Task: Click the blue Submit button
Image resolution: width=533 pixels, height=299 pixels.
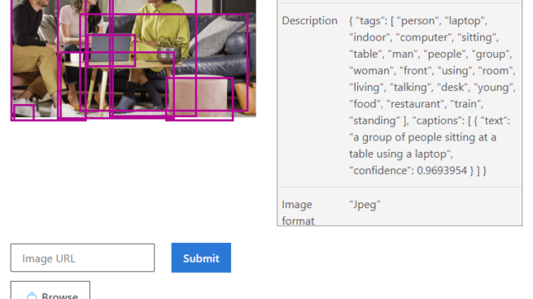Action: [201, 258]
